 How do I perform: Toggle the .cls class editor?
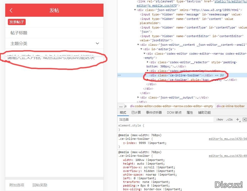pos(229,119)
